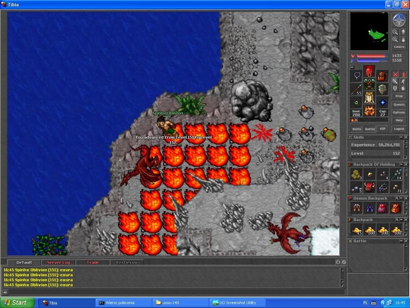Image resolution: width=410 pixels, height=308 pixels.
Task: Toggle chase opponent mode
Action: coord(403,81)
